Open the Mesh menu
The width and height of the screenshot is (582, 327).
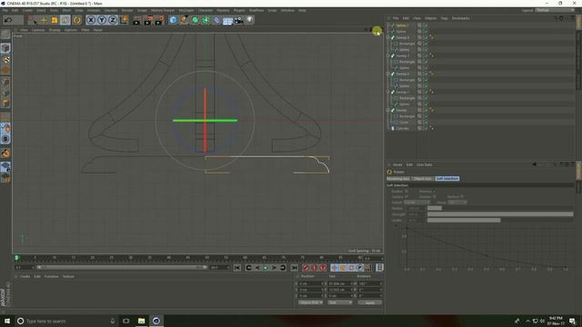click(x=66, y=10)
